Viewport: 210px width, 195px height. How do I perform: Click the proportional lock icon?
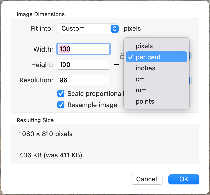(x=122, y=55)
